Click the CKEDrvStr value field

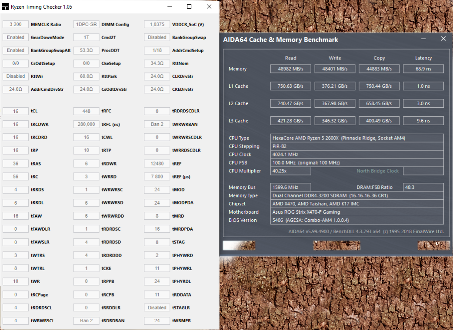pos(157,89)
